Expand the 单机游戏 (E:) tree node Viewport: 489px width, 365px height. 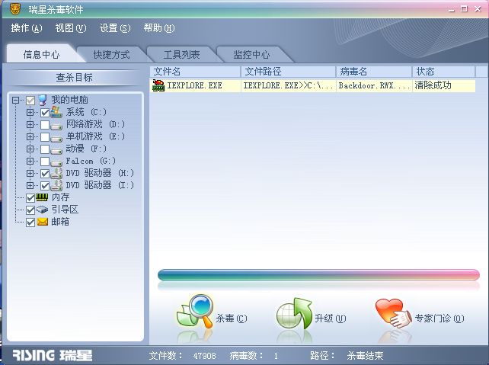30,136
